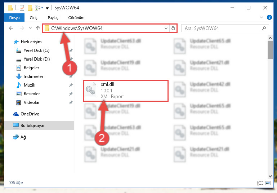
Task: Open Resimler in the sidebar
Action: tap(32, 94)
